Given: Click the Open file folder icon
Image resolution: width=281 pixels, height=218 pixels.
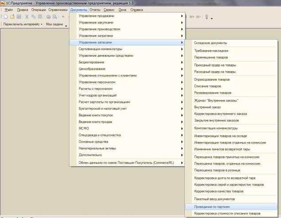Looking at the screenshot, I should click(x=12, y=17).
